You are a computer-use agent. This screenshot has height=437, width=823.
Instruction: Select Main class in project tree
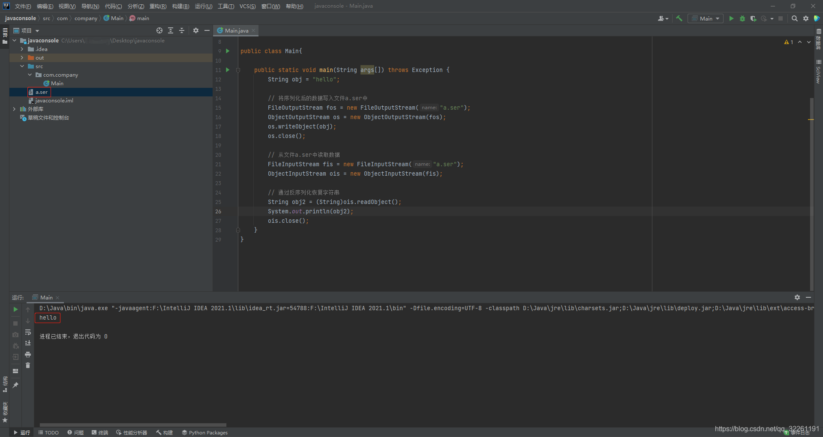111,84
